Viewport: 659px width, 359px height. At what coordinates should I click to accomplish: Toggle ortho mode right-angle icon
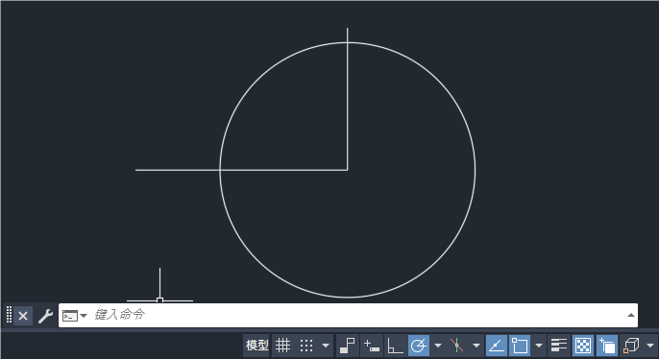click(395, 346)
